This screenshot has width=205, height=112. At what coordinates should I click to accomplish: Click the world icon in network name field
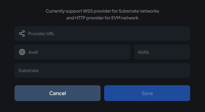click(x=22, y=52)
